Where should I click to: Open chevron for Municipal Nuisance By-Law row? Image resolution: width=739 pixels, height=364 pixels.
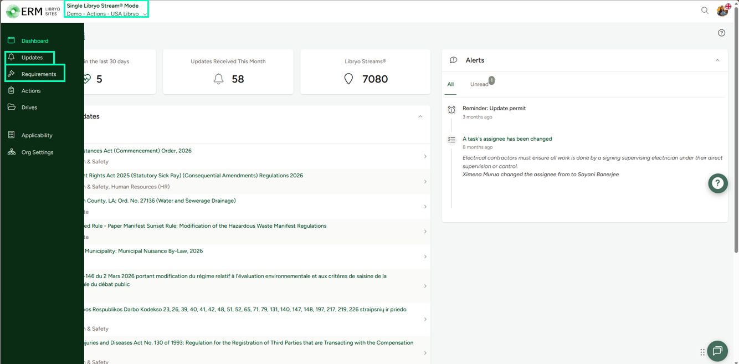(425, 257)
